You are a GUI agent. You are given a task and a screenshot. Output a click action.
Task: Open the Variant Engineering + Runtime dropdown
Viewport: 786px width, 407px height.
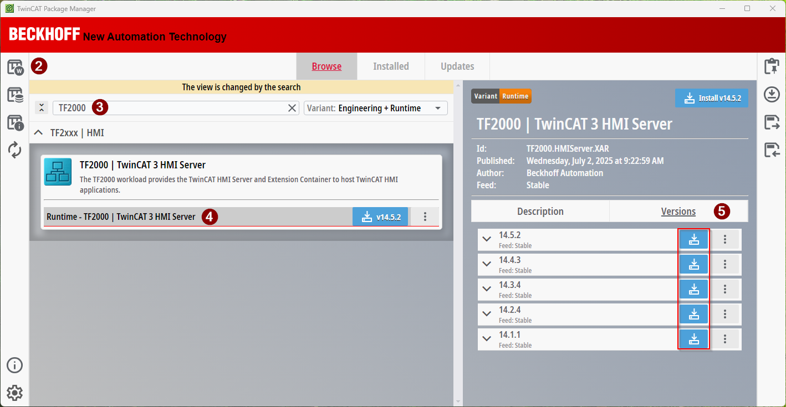tap(375, 108)
